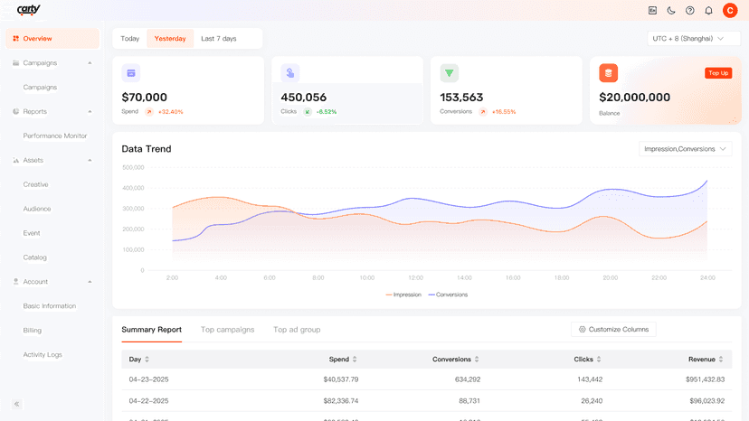Click the Assets section icon
This screenshot has height=421, width=749.
click(15, 161)
